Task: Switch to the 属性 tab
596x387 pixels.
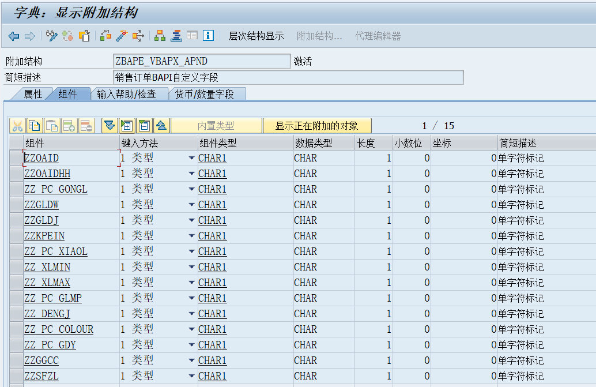Action: [x=33, y=94]
